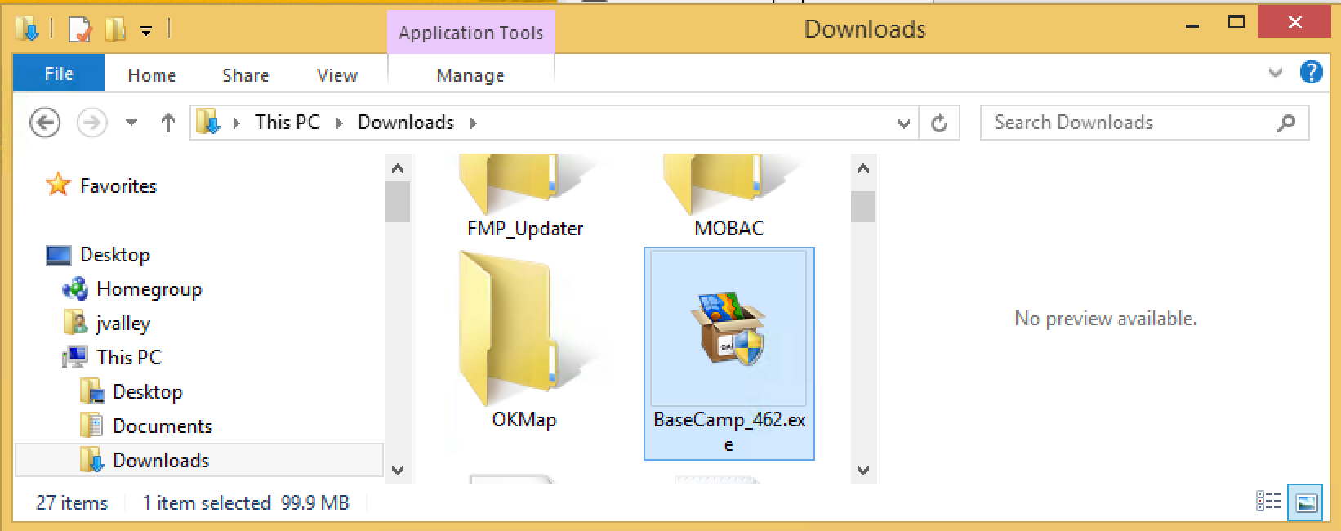Screen dimensions: 1341x531
Task: Click This PC in the address breadcrumb
Action: [x=287, y=123]
